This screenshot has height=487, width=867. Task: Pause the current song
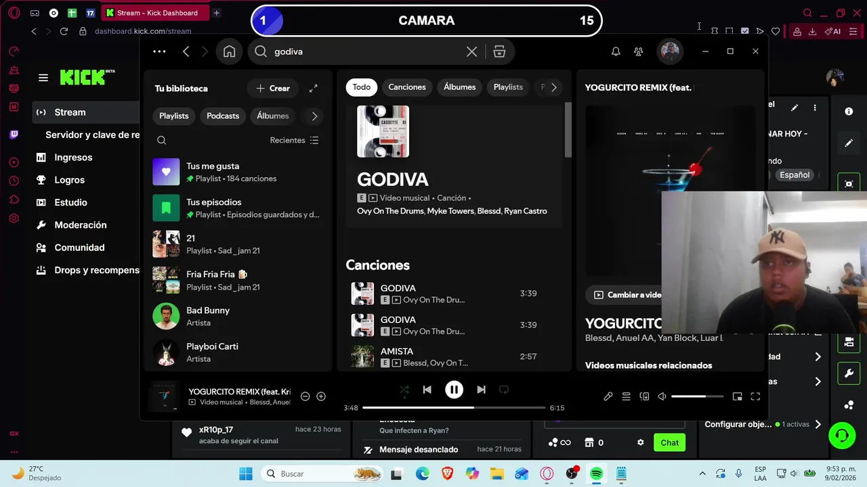454,390
